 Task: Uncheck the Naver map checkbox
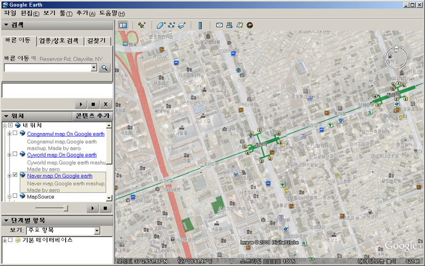15,175
